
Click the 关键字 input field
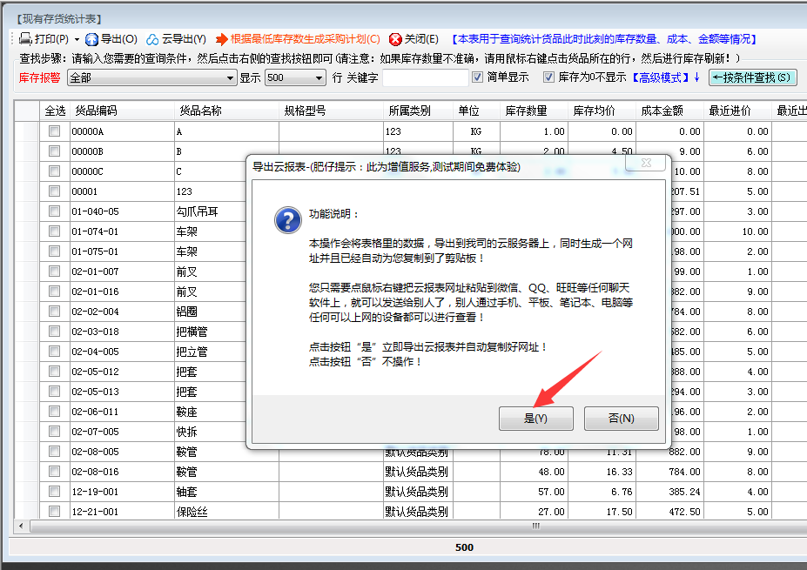click(x=425, y=77)
